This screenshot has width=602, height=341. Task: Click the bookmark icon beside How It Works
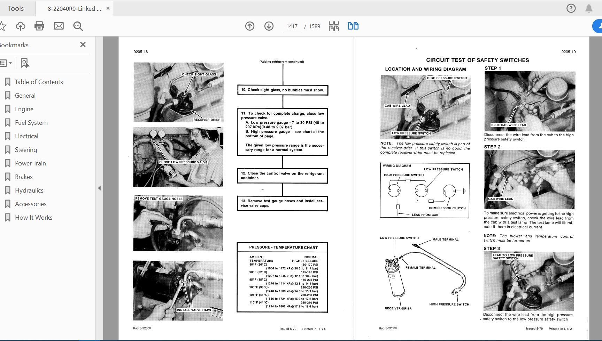point(7,218)
